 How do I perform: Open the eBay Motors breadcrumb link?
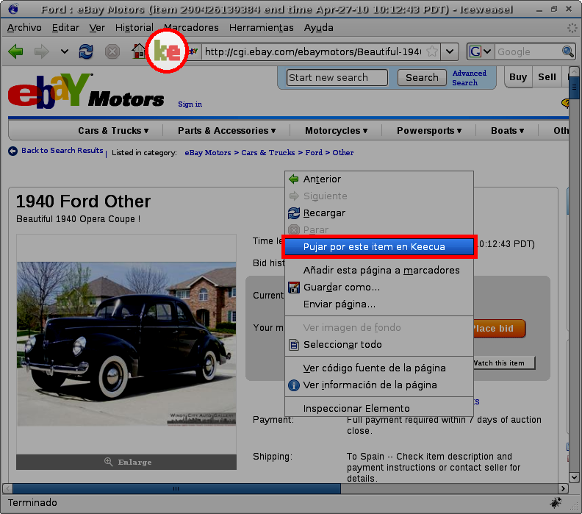click(207, 152)
